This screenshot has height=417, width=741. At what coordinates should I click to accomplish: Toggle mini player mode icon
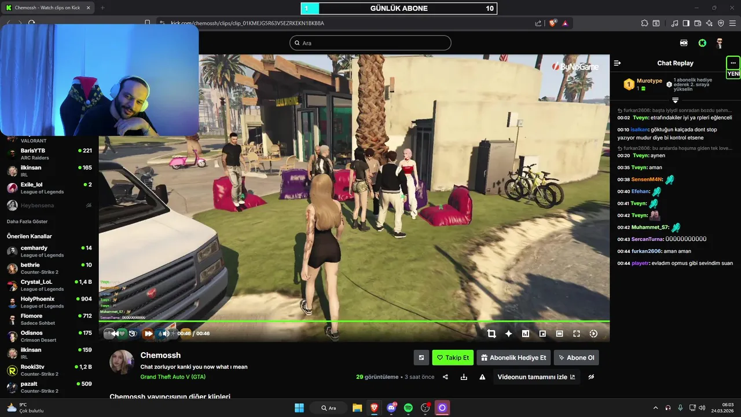542,334
